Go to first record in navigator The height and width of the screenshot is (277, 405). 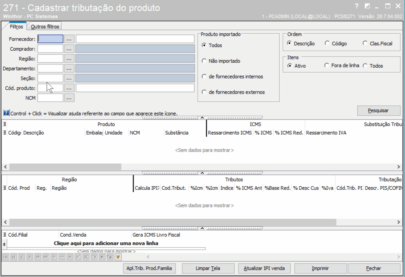click(x=6, y=257)
